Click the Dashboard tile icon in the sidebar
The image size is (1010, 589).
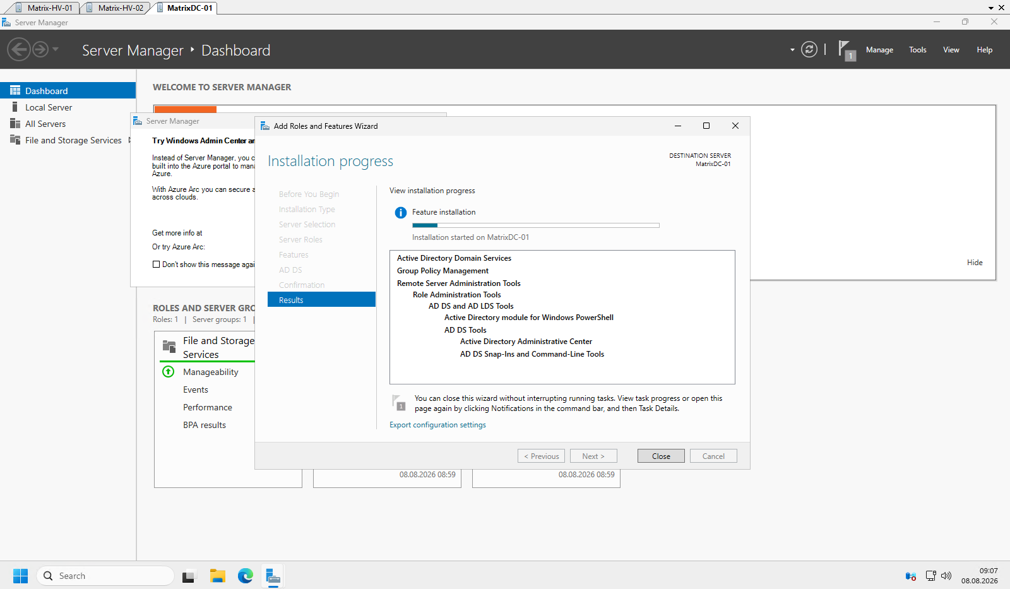pos(15,90)
